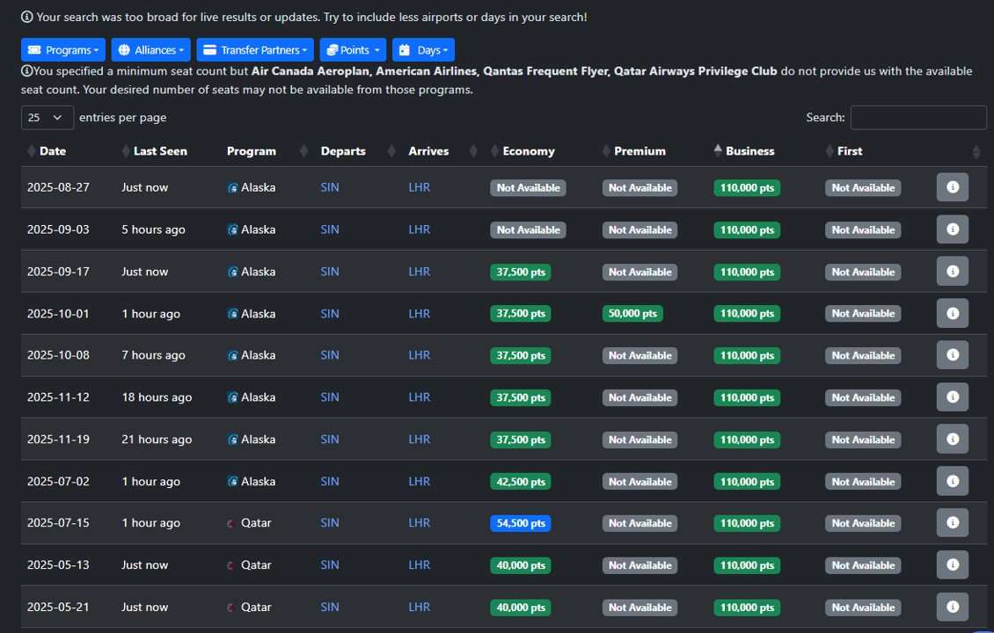This screenshot has width=994, height=633.
Task: Open the Days filter dropdown
Action: pyautogui.click(x=423, y=50)
